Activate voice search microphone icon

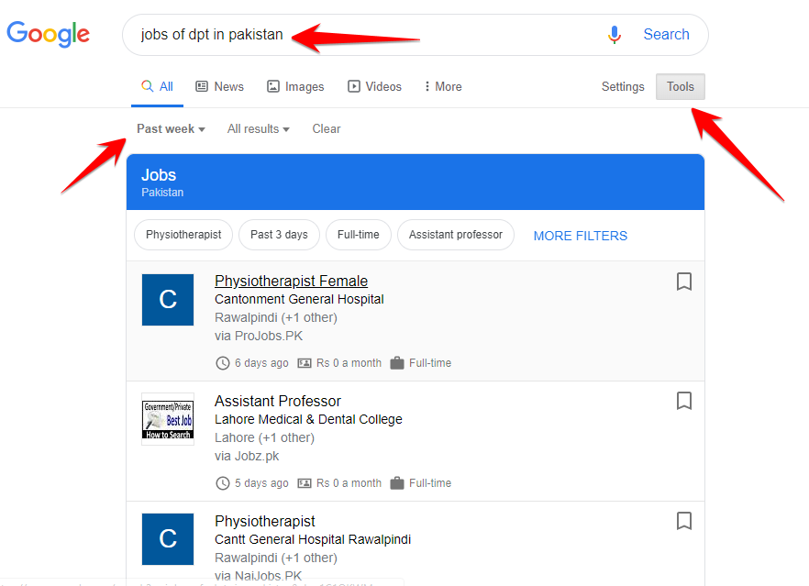click(x=614, y=35)
